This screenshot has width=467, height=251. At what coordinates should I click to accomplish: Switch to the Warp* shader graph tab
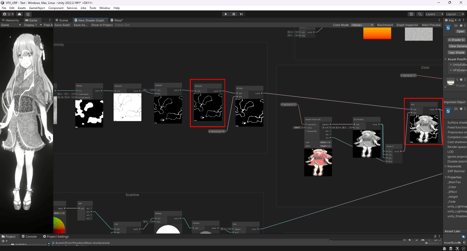tap(116, 20)
